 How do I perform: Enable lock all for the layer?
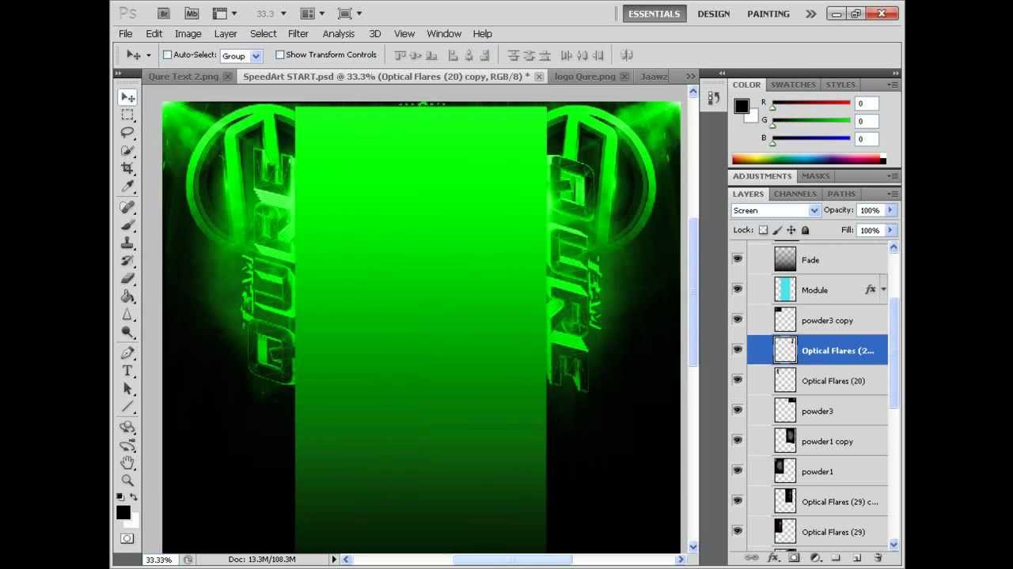click(805, 230)
